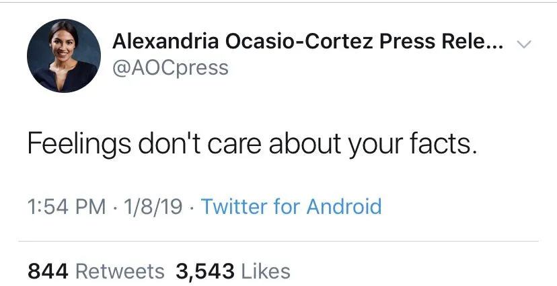
Task: View the 844 Retweets list
Action: [96, 271]
